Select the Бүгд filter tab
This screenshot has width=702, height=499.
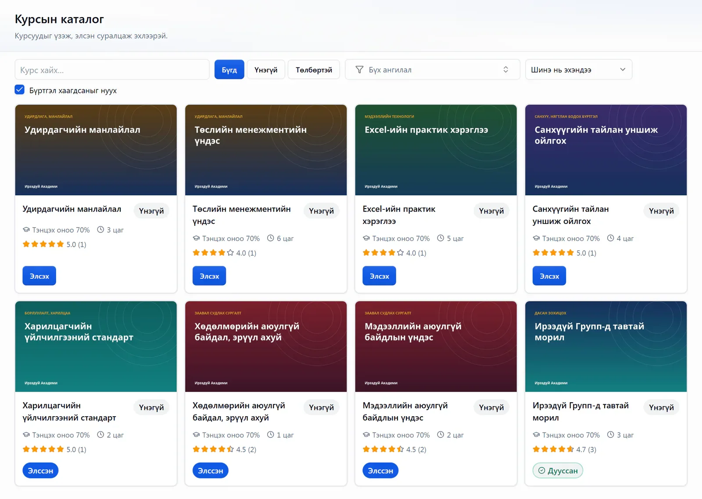click(x=229, y=70)
